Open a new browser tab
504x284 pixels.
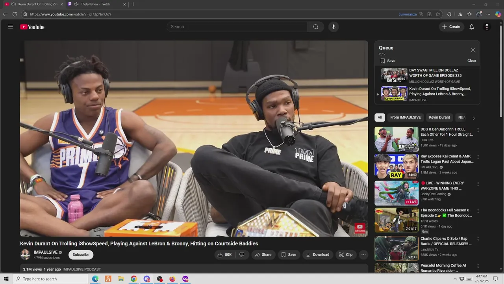point(133,4)
